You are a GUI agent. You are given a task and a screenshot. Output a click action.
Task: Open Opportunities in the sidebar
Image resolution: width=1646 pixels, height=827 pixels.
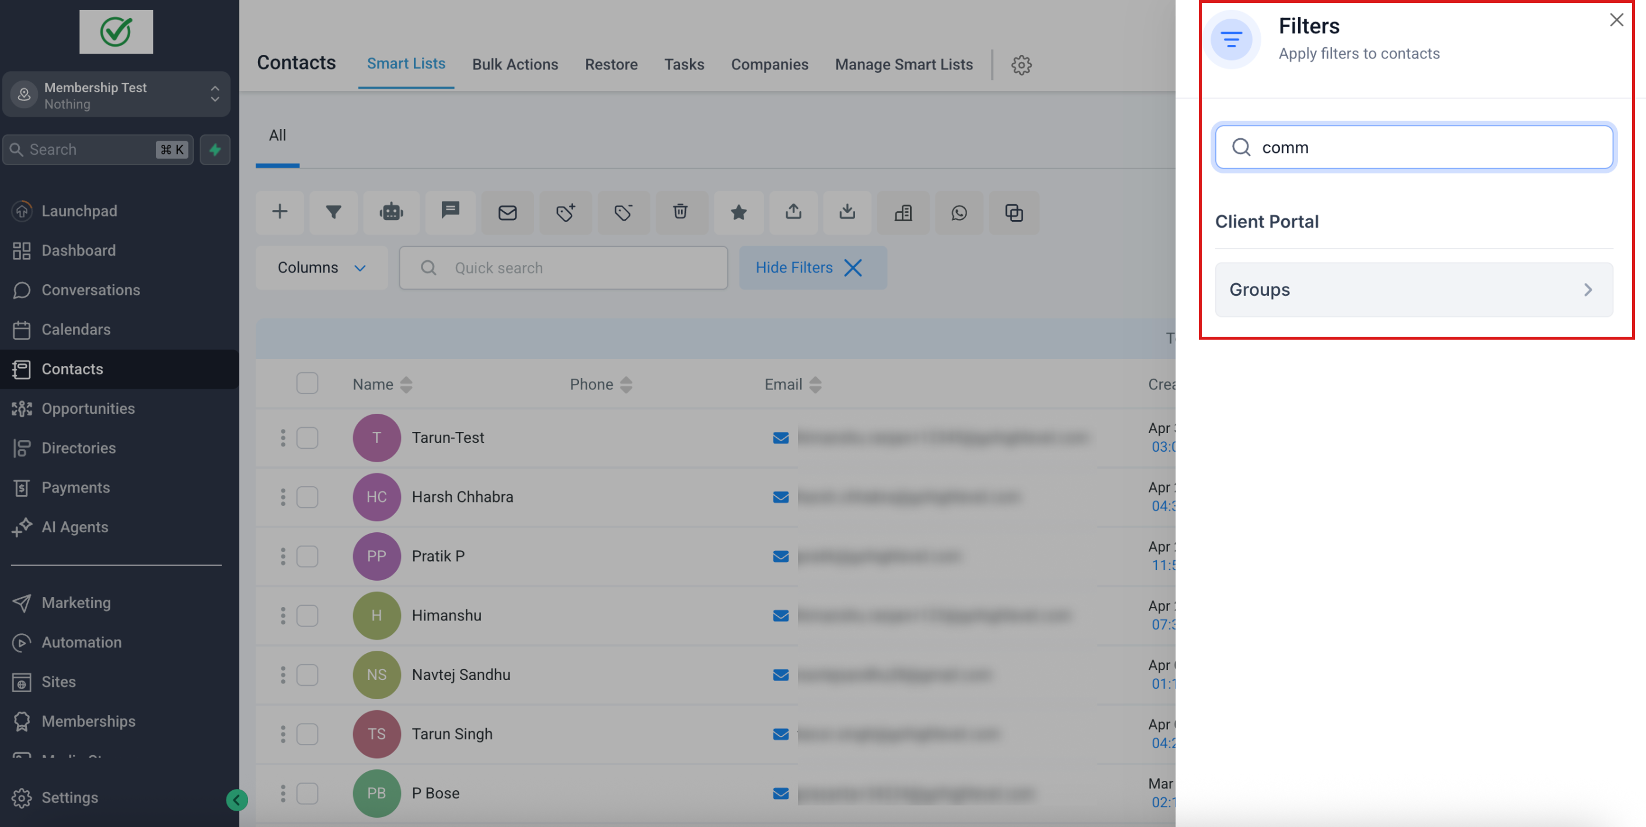(x=88, y=409)
